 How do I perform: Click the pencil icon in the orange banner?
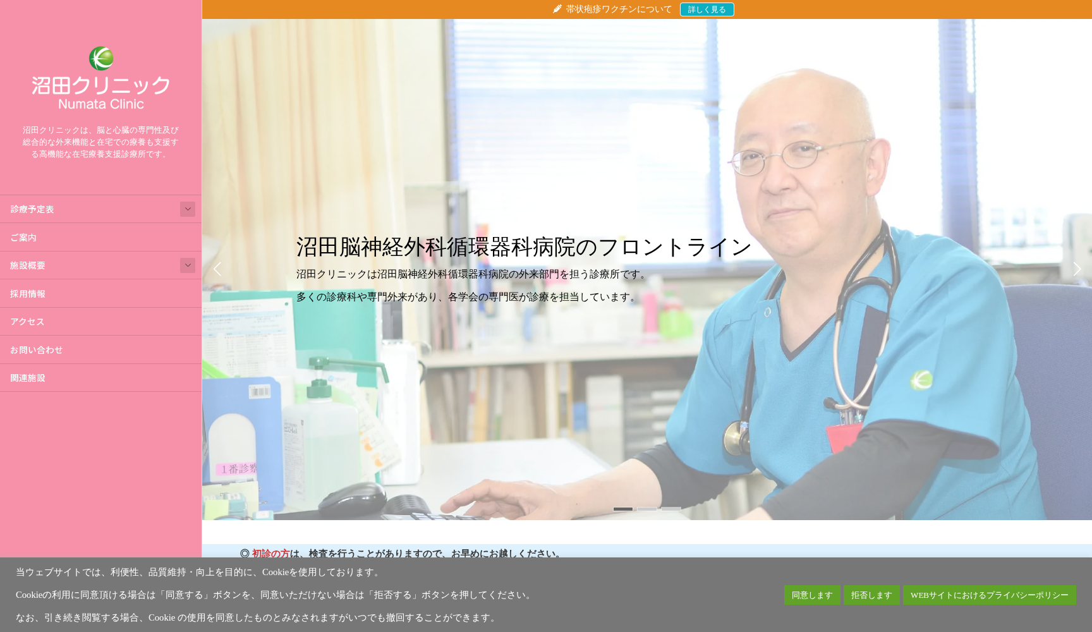pos(556,9)
